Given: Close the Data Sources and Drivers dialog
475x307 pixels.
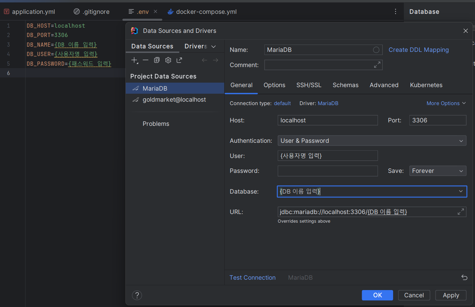Looking at the screenshot, I should (466, 31).
